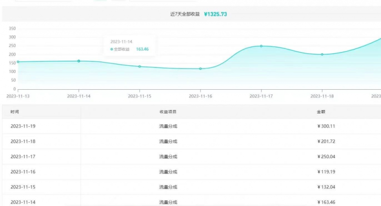The width and height of the screenshot is (381, 206).
Task: Select the 2023-11-16 chart data point
Action: tap(201, 69)
